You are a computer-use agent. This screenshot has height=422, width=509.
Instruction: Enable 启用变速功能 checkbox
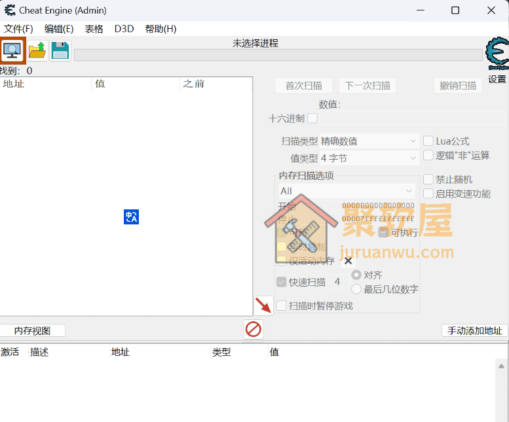coord(428,194)
